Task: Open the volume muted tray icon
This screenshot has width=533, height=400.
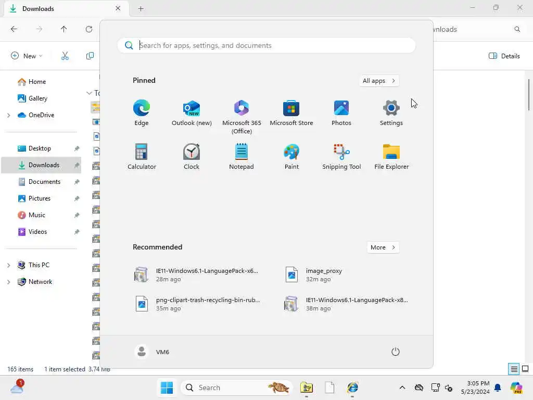Action: pyautogui.click(x=448, y=387)
